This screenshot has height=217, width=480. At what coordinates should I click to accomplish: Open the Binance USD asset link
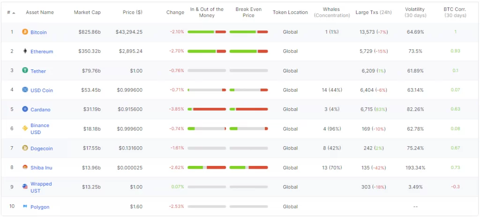[40, 129]
